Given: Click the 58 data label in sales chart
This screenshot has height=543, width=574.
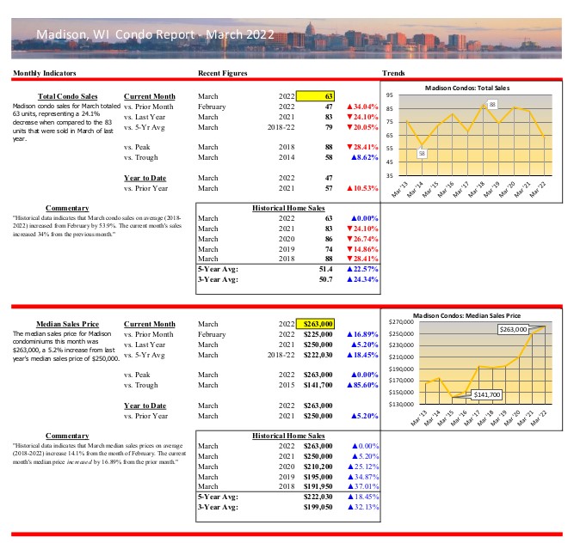Looking at the screenshot, I should 422,153.
